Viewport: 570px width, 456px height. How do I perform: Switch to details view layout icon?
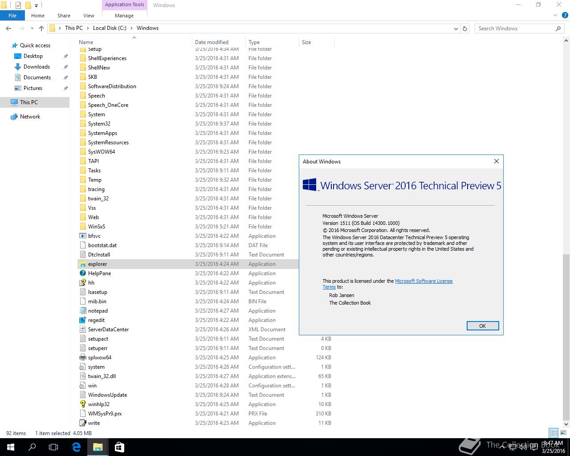click(554, 433)
